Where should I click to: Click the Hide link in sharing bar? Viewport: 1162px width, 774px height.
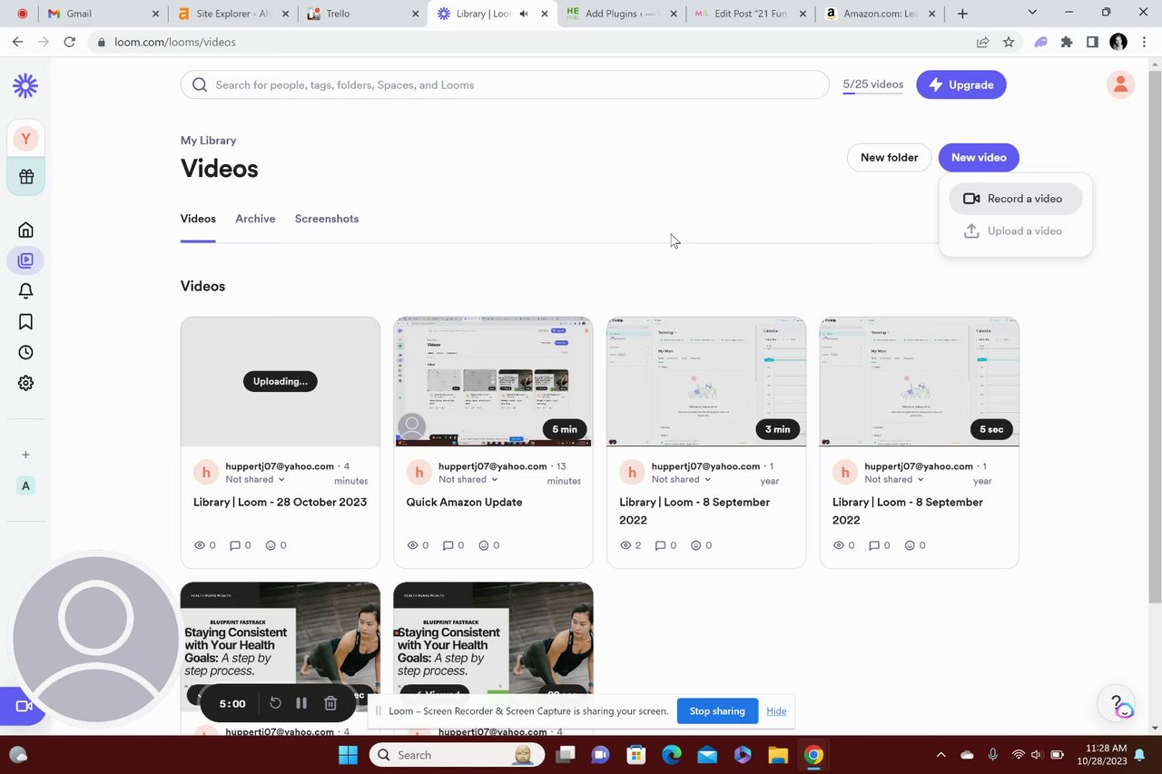coord(776,710)
